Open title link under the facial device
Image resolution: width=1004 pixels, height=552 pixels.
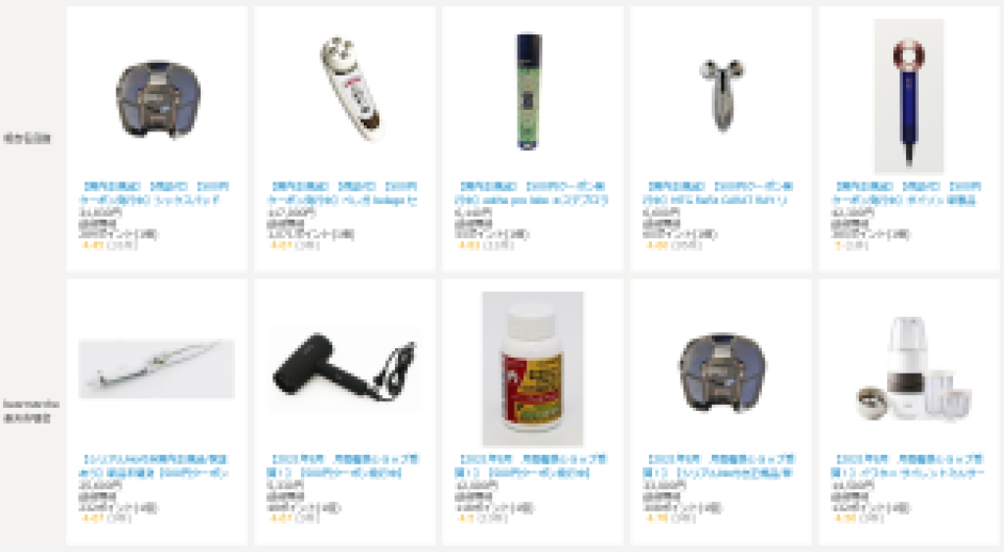[x=342, y=193]
